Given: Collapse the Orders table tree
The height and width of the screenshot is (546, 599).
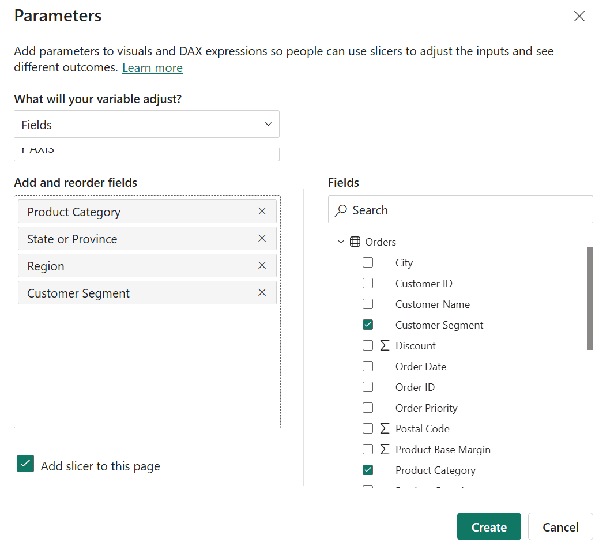Looking at the screenshot, I should coord(340,242).
